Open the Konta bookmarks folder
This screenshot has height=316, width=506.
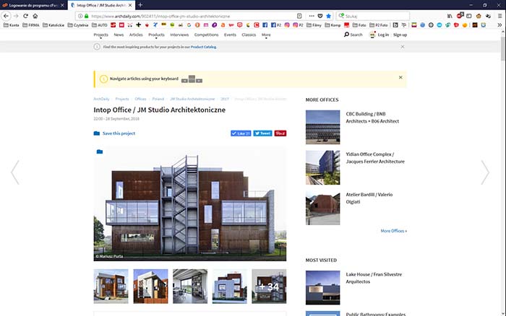tap(12, 25)
